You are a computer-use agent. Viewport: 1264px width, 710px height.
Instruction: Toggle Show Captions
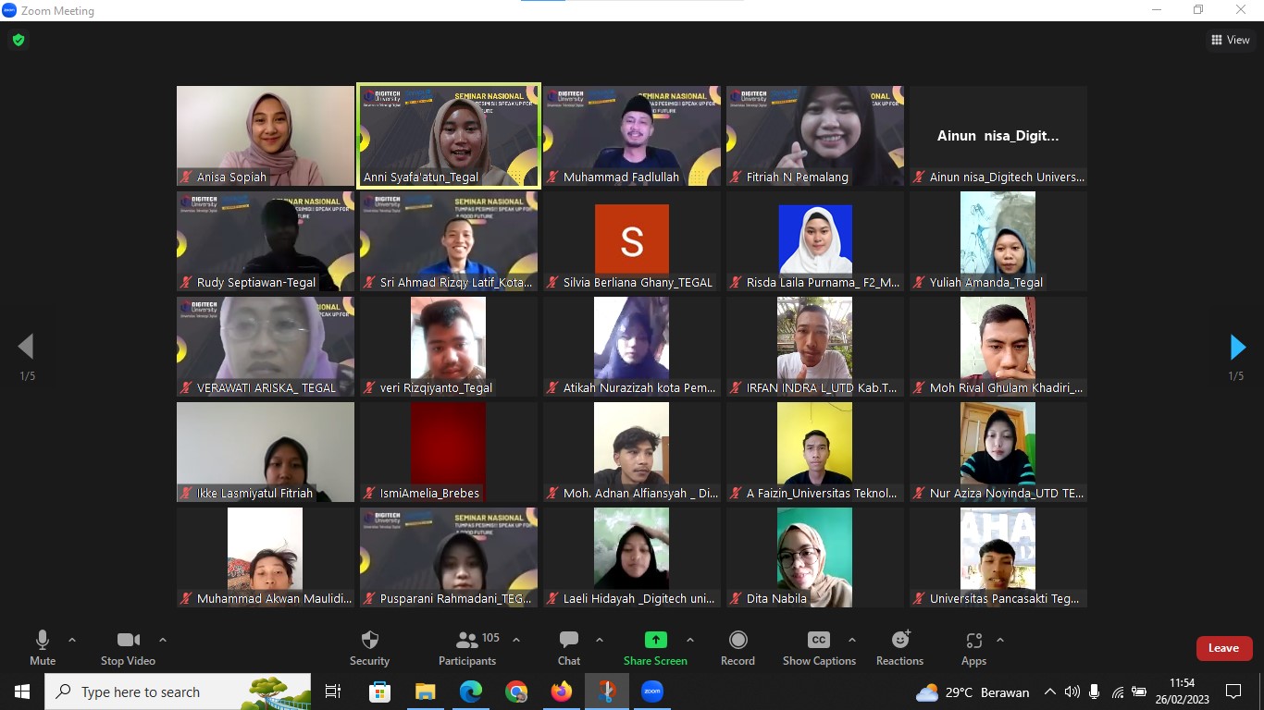tap(819, 647)
